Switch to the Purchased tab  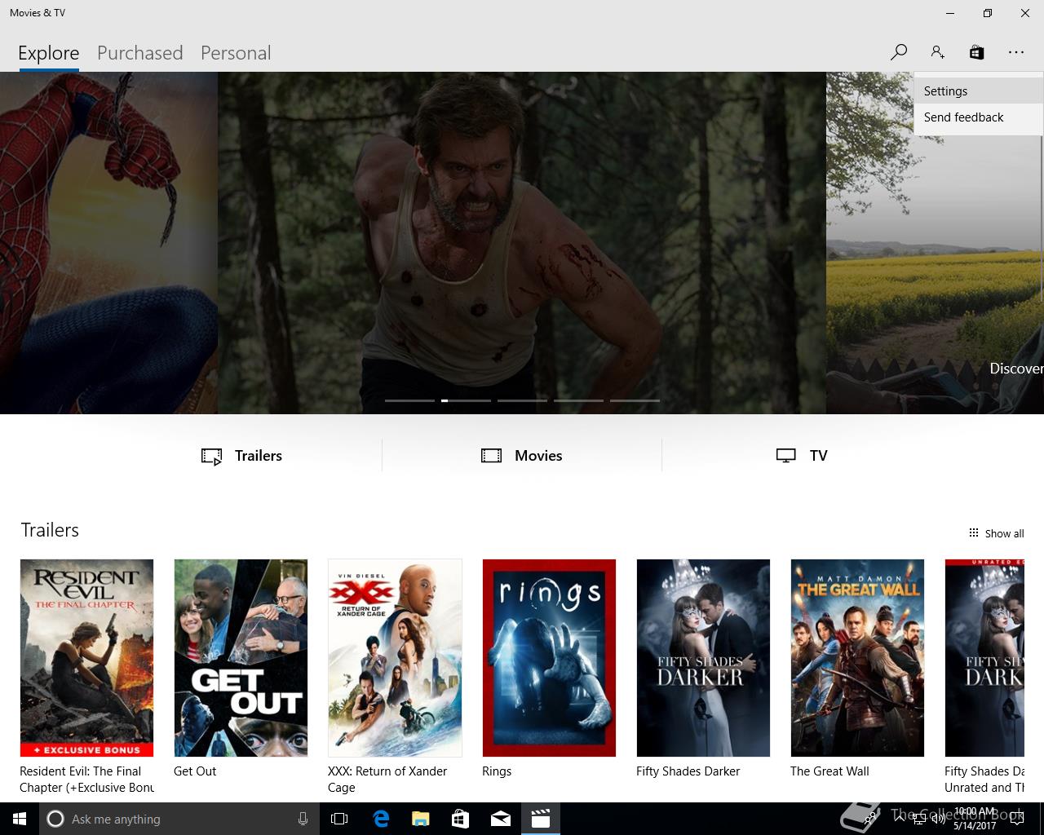139,53
